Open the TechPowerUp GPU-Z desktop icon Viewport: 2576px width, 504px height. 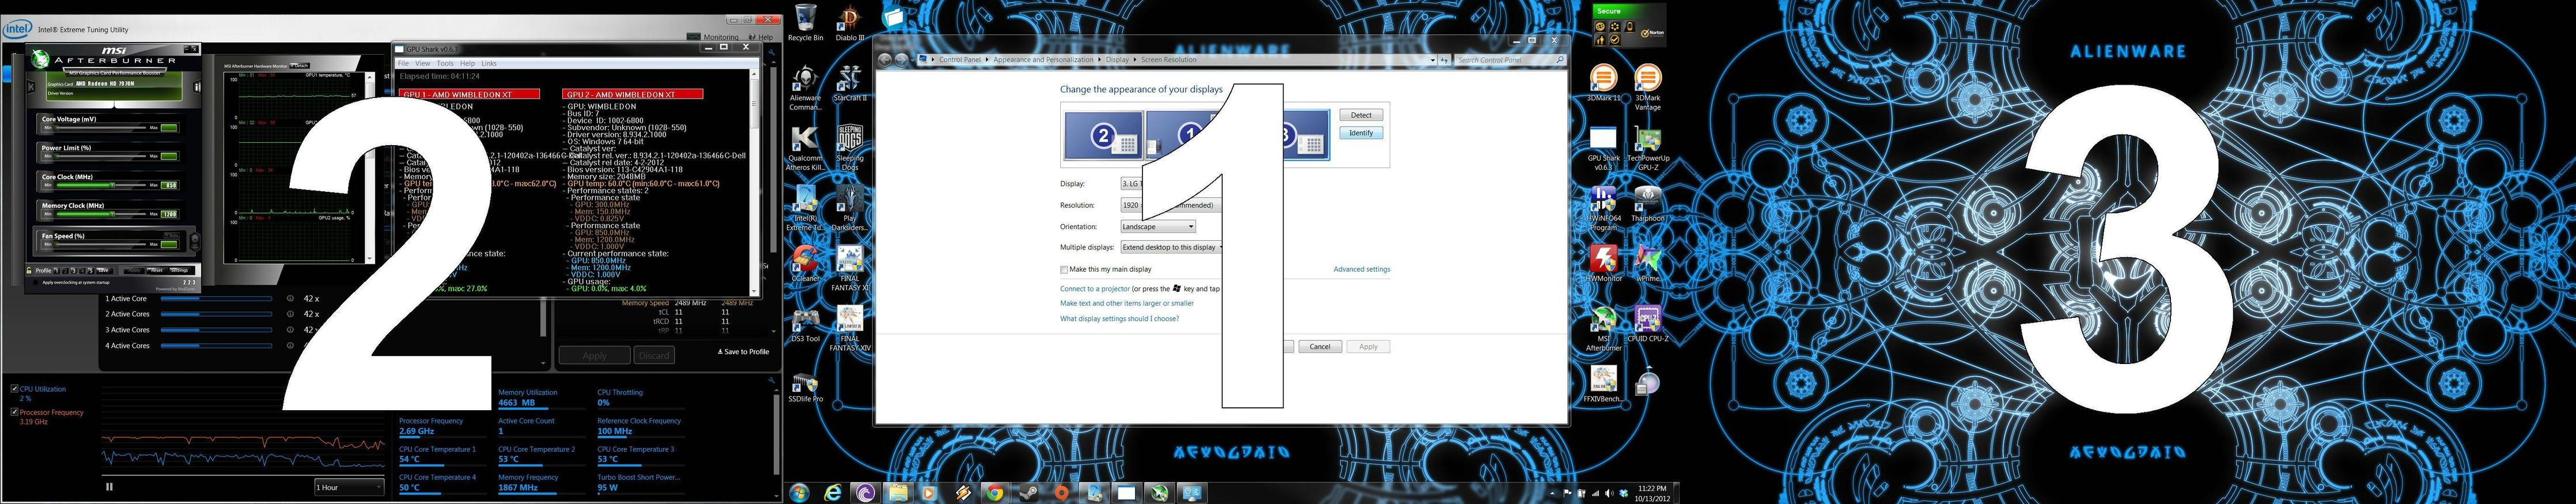tap(1647, 148)
